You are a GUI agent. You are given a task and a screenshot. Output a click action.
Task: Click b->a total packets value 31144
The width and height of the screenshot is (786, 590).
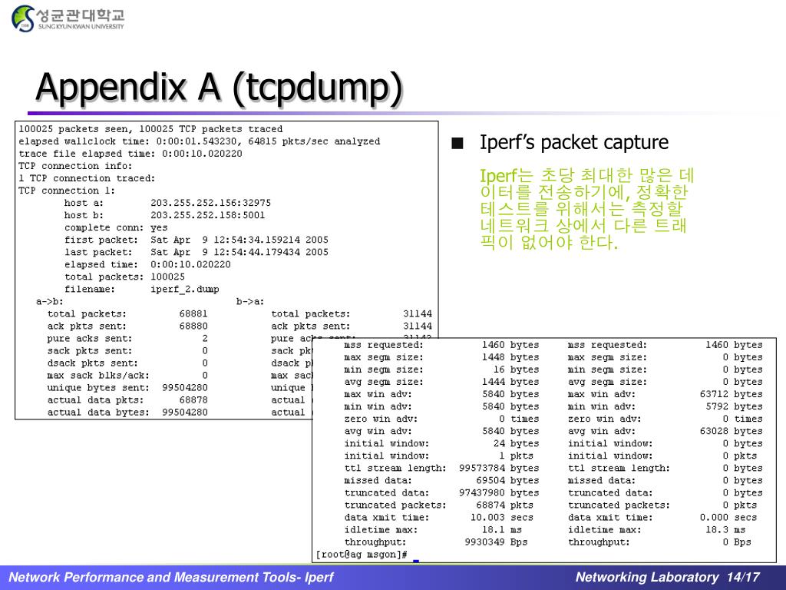(x=417, y=313)
